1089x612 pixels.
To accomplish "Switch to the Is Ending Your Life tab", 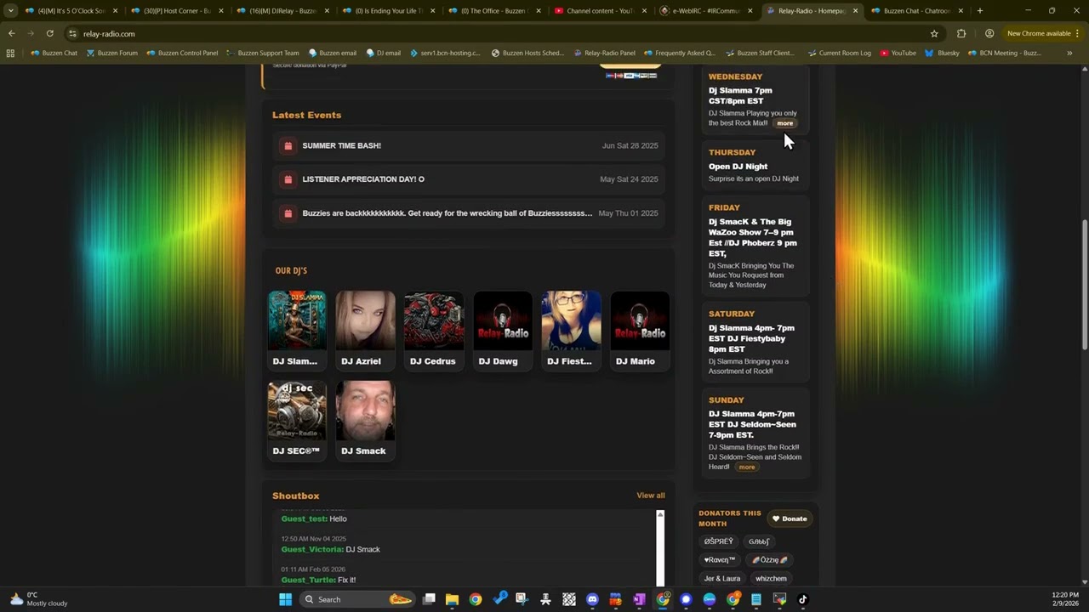I will tap(389, 11).
